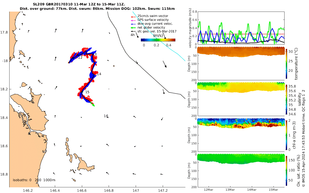Click longitude label '146.6' on map axis
The height and width of the screenshot is (193, 309).
82,191
